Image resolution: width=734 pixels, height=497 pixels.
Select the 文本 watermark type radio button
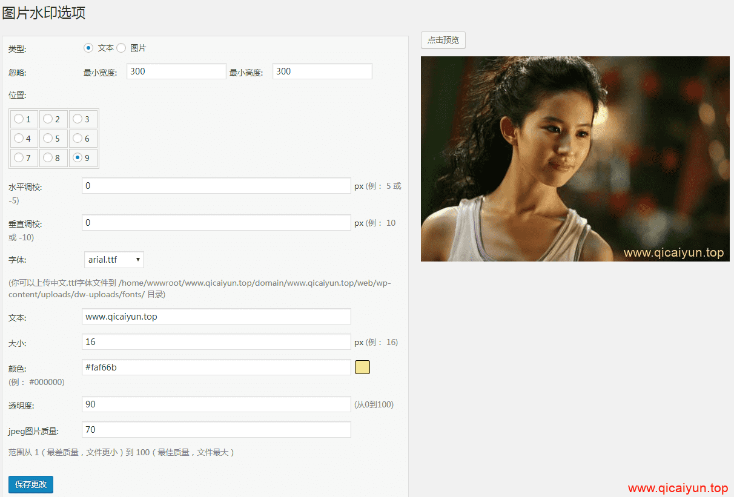click(88, 48)
